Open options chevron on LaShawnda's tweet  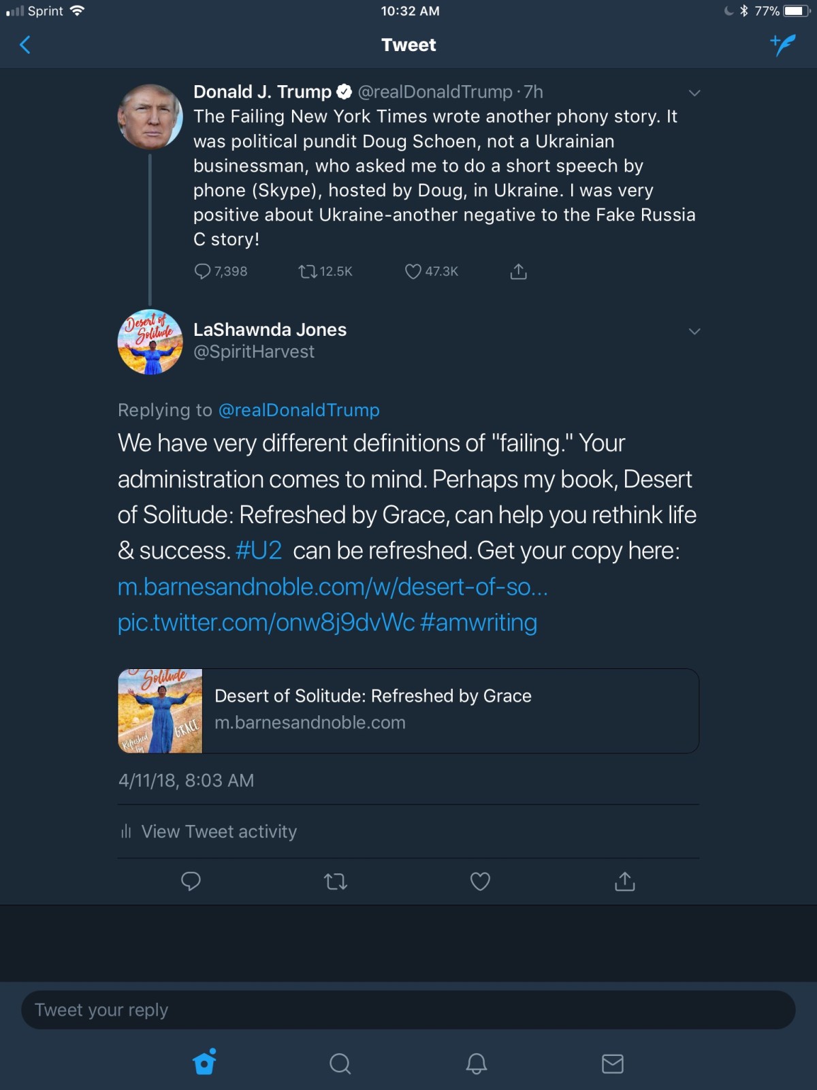point(694,331)
